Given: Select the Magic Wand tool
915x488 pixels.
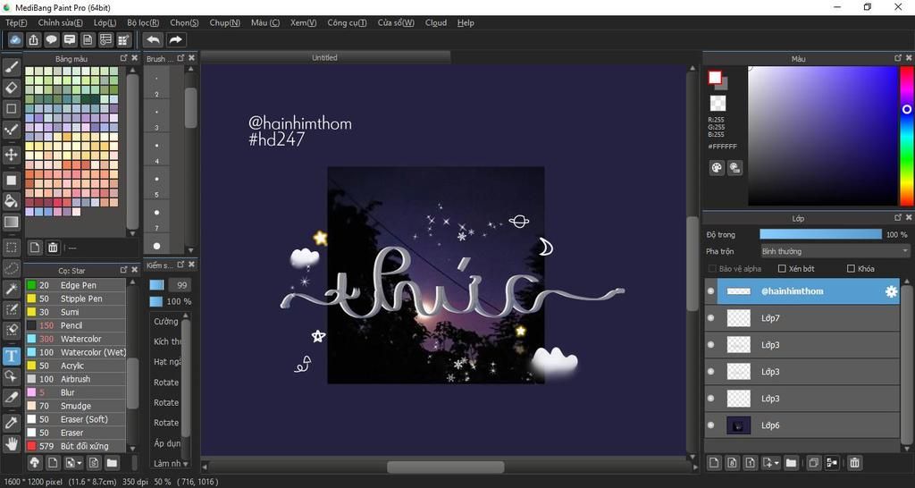Looking at the screenshot, I should click(x=11, y=289).
